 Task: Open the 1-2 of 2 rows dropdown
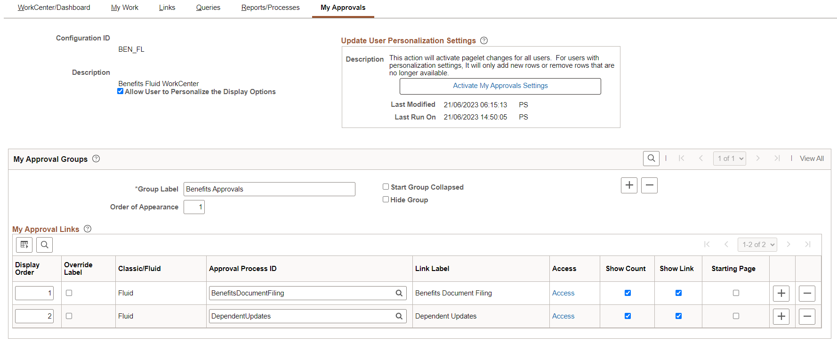pyautogui.click(x=757, y=245)
